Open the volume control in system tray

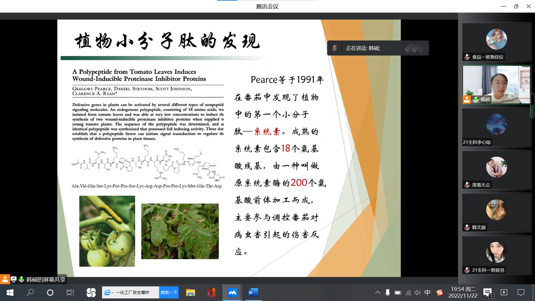[x=417, y=293]
